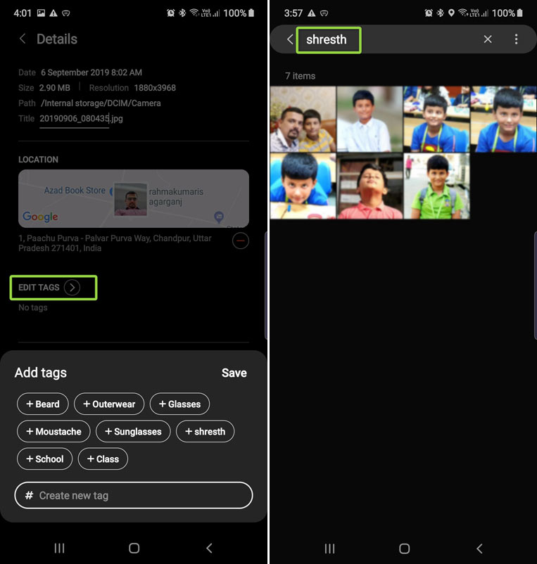Tap home button on right phone

point(405,549)
